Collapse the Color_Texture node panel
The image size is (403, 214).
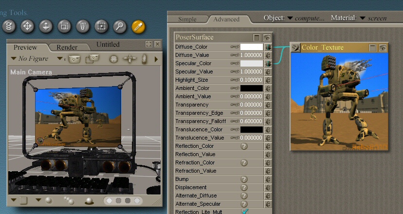click(x=372, y=48)
